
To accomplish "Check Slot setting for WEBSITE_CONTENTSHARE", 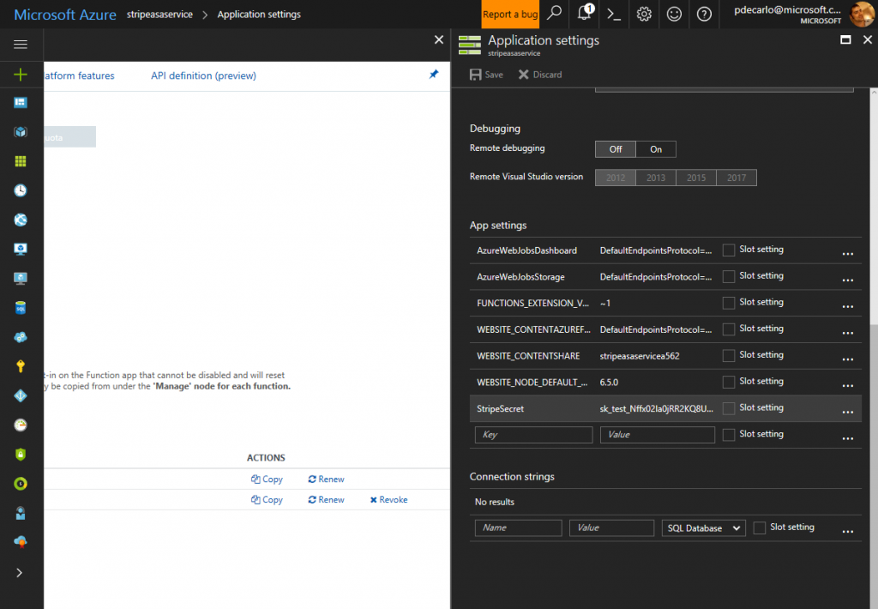I will coord(729,355).
